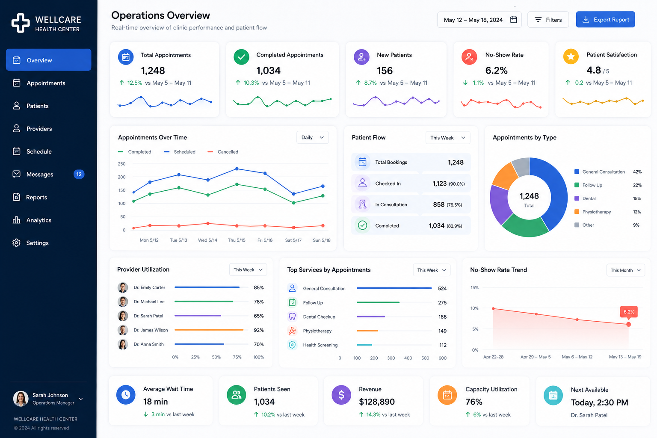Click the Next Available calendar icon
The image size is (657, 438).
pos(553,396)
